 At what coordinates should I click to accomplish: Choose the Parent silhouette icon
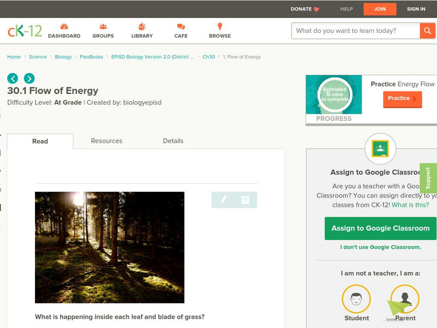click(405, 299)
